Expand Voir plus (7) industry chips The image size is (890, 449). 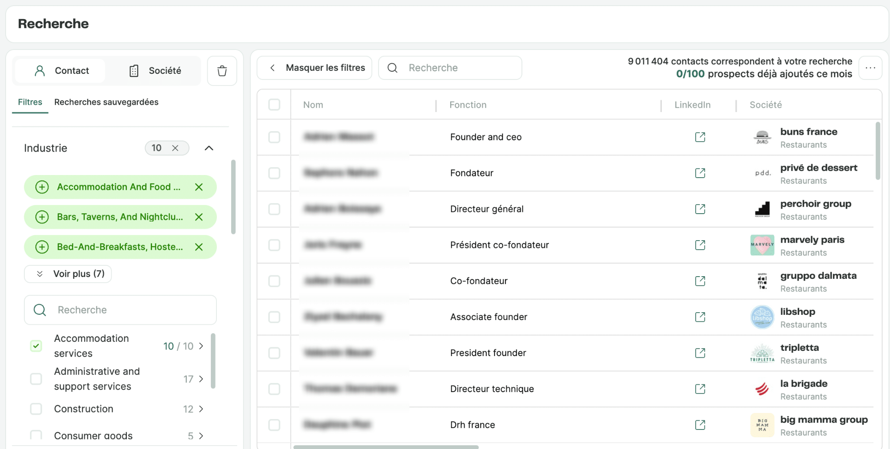(x=68, y=274)
